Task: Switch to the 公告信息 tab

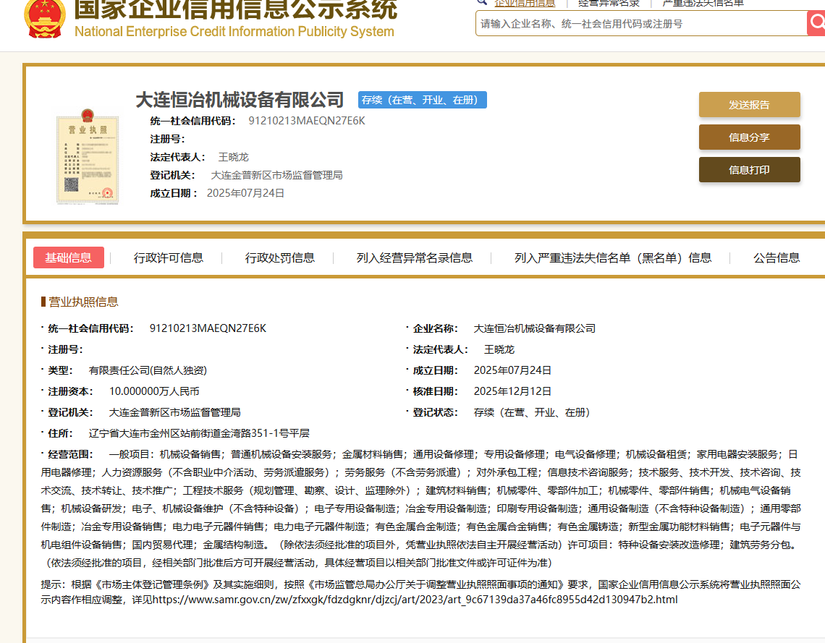Action: point(777,257)
